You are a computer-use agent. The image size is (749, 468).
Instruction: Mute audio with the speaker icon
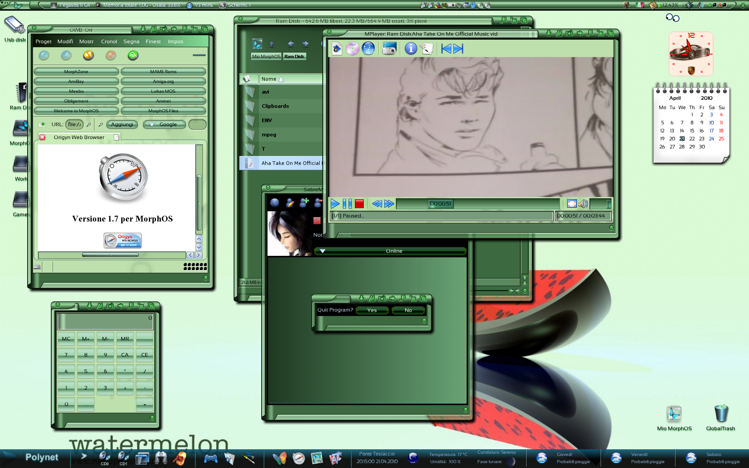coord(583,204)
